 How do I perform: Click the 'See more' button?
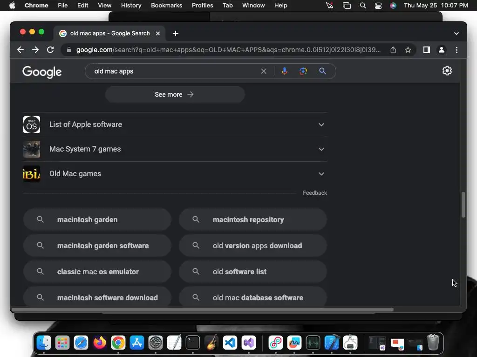pos(175,94)
